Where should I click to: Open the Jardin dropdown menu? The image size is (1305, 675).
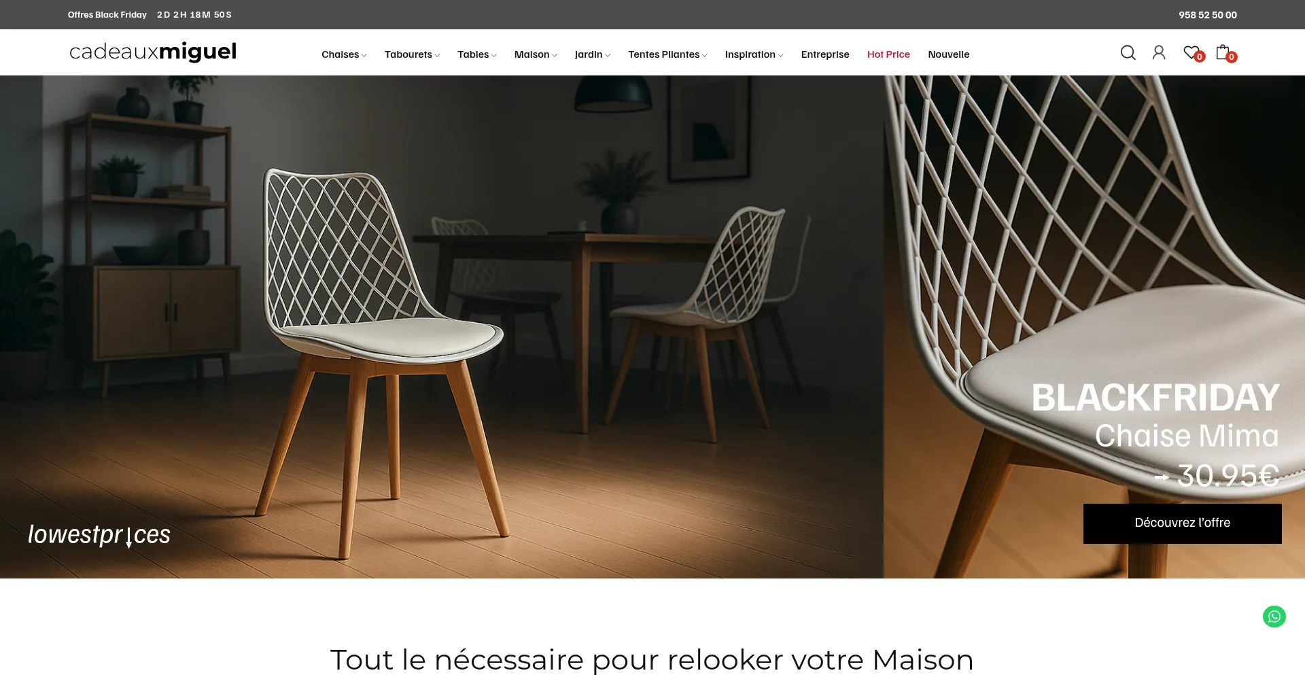(x=593, y=54)
